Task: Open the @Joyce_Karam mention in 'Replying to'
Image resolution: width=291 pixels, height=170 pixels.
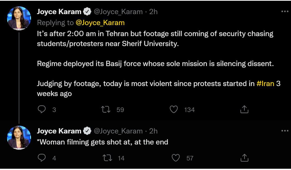Action: pos(100,23)
